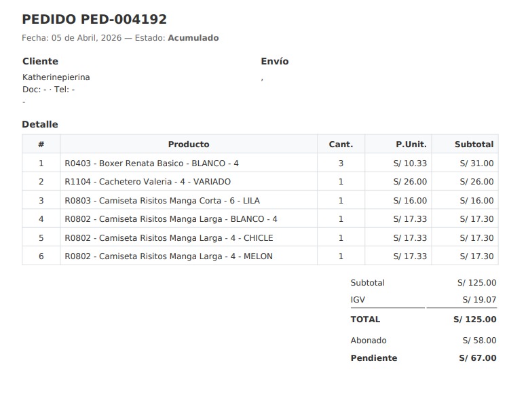Click the Subtotal column header
The image size is (528, 405).
click(474, 144)
